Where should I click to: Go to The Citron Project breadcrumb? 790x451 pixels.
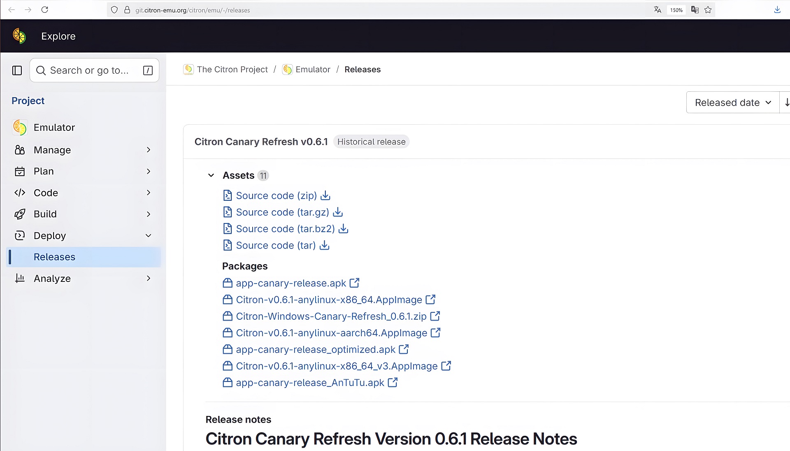(232, 70)
